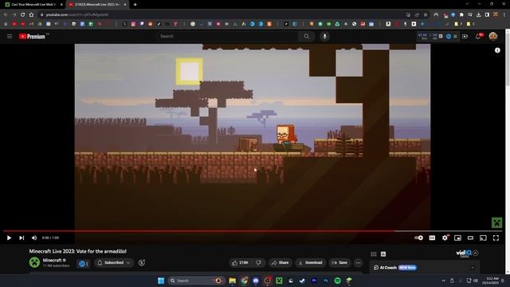Toggle theater mode in the player

[x=470, y=238]
